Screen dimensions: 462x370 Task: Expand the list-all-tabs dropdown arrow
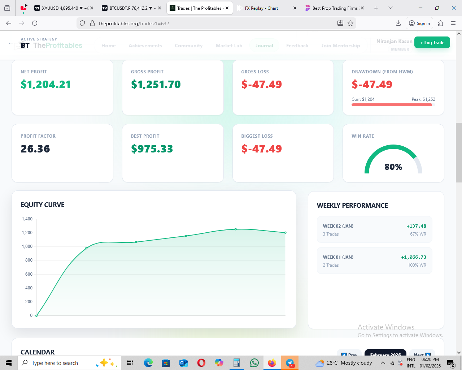[x=390, y=8]
